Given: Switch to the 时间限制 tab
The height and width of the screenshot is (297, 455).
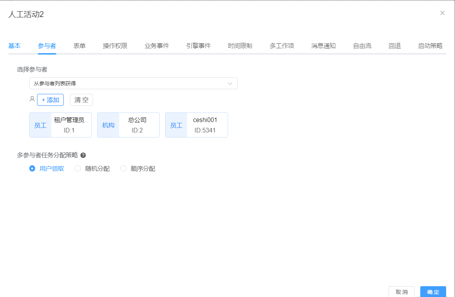Looking at the screenshot, I should click(240, 46).
